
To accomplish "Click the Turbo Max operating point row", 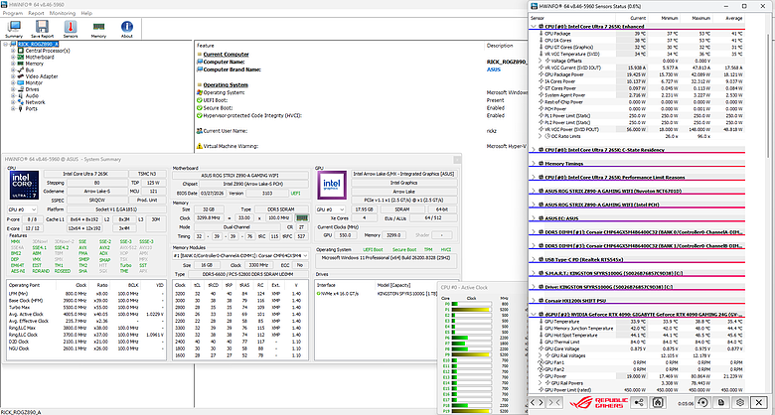I will (x=86, y=307).
